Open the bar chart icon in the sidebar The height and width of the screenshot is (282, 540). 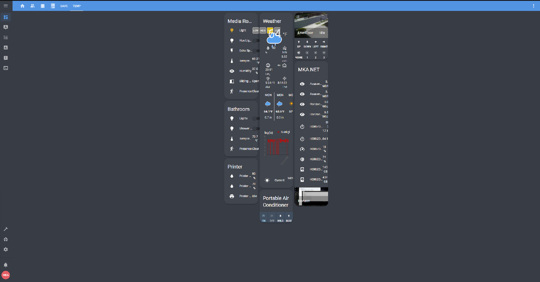(6, 48)
